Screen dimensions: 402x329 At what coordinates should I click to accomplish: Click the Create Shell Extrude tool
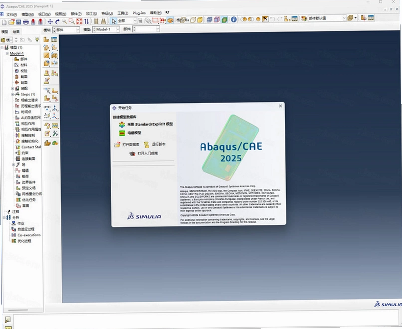(x=54, y=48)
